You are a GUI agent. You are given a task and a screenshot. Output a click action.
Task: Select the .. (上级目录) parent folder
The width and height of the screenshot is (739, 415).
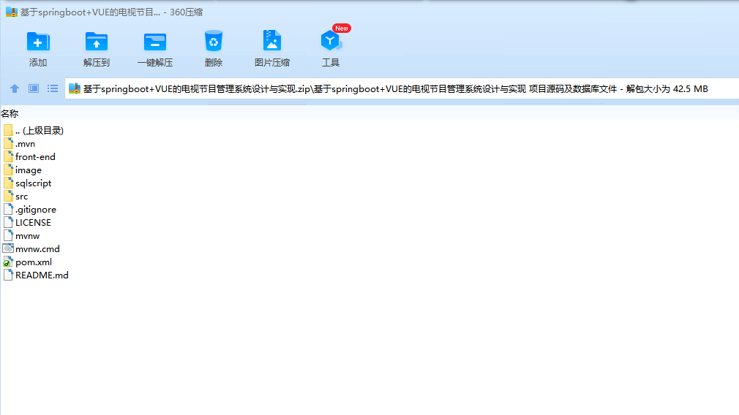coord(33,130)
